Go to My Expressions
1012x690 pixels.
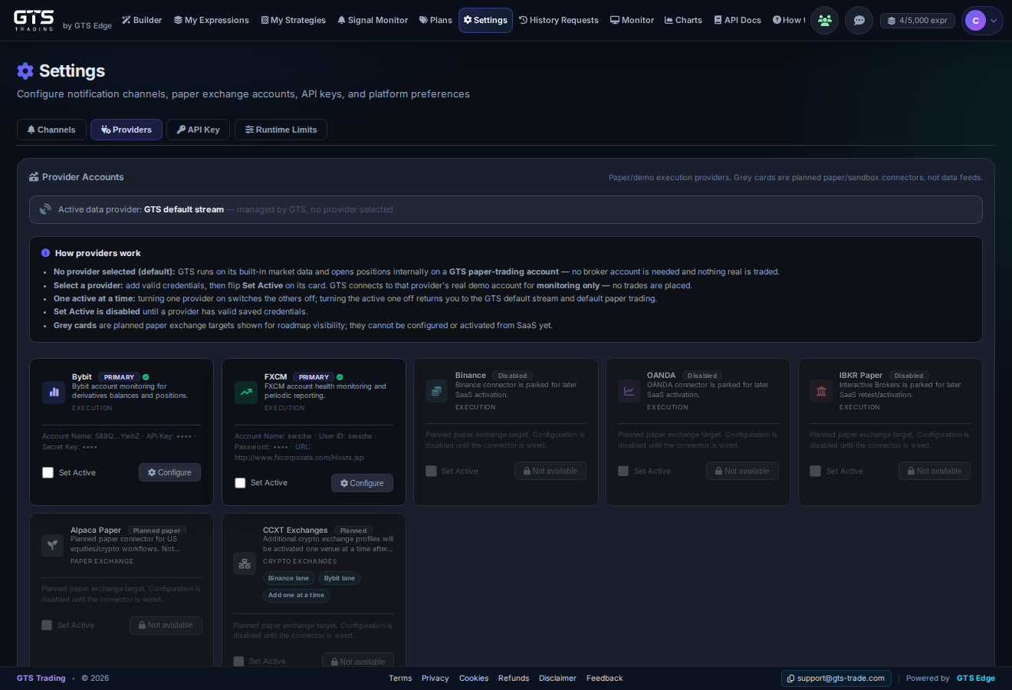212,20
